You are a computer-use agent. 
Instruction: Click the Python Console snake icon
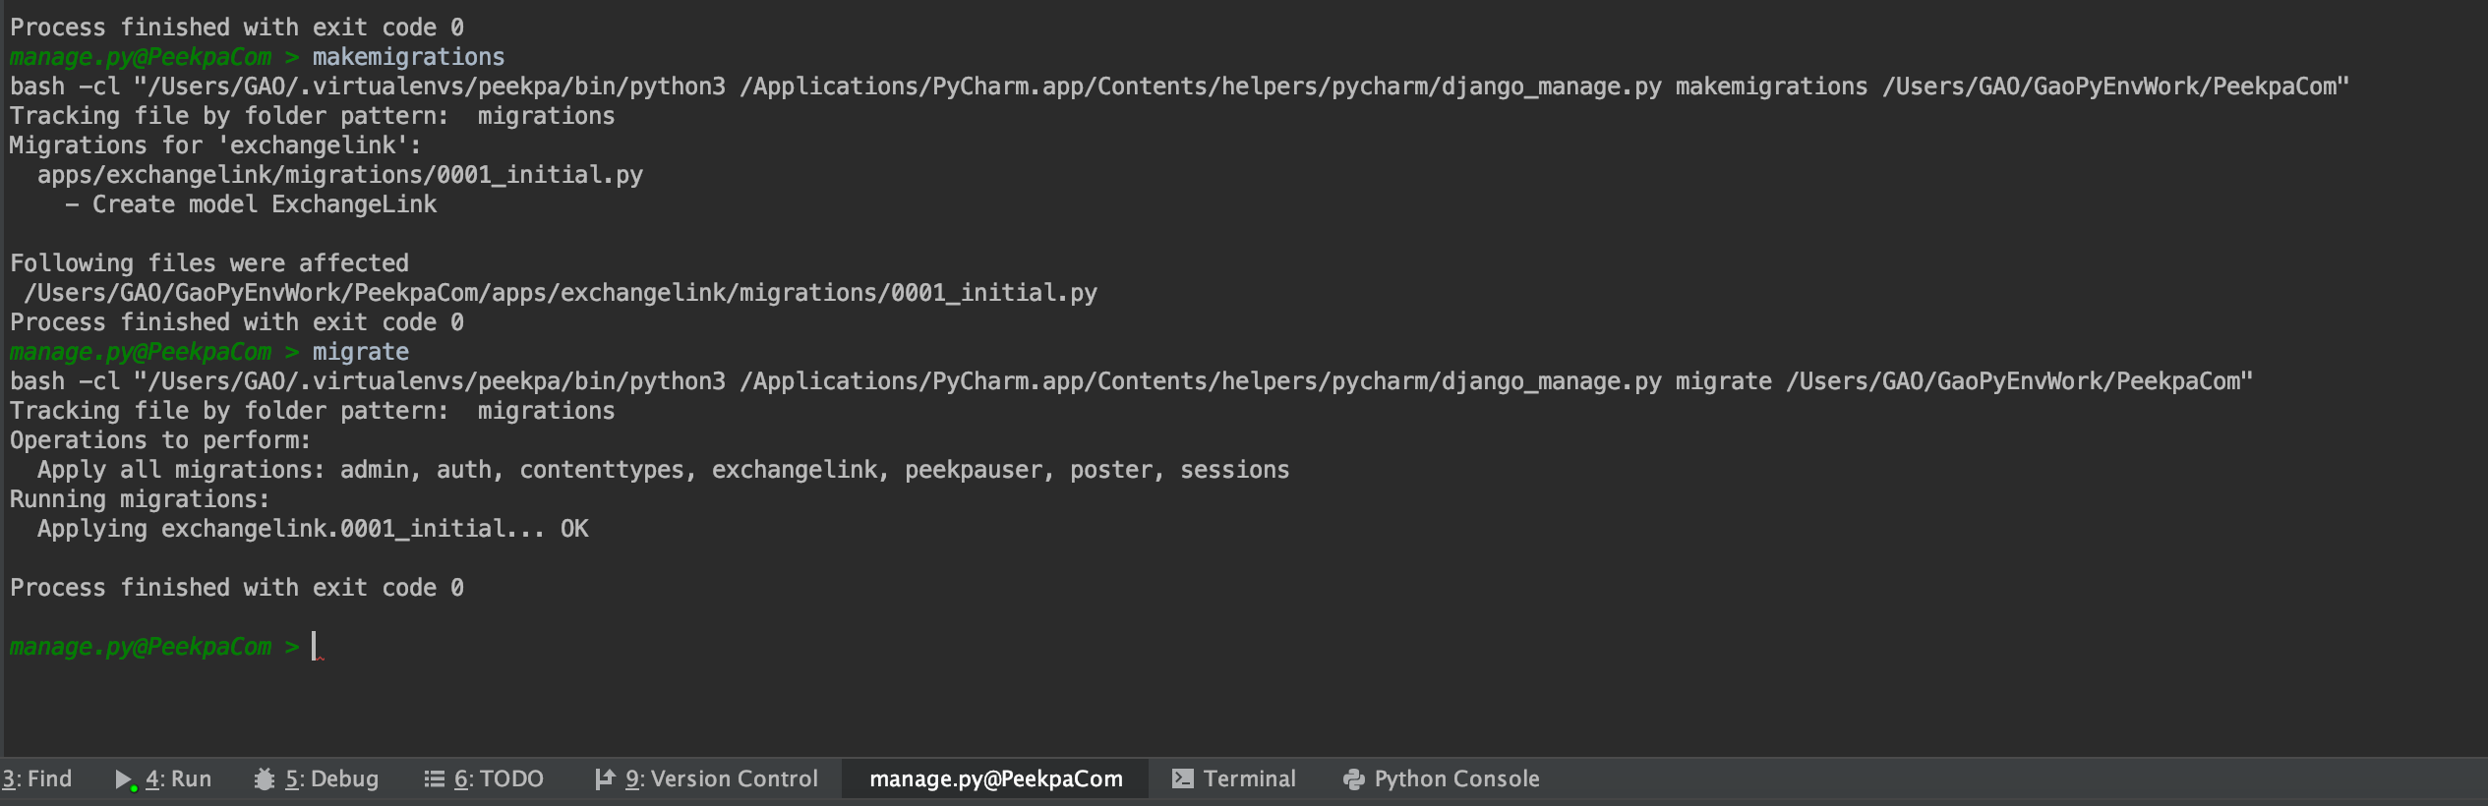click(x=1354, y=779)
